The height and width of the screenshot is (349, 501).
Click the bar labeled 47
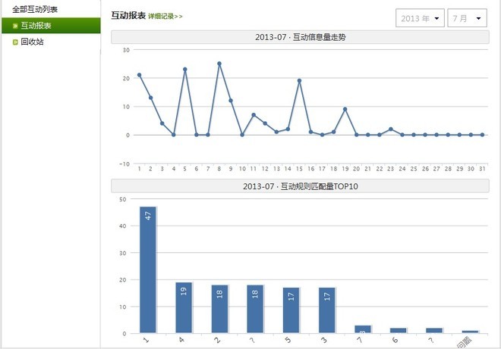(x=148, y=270)
